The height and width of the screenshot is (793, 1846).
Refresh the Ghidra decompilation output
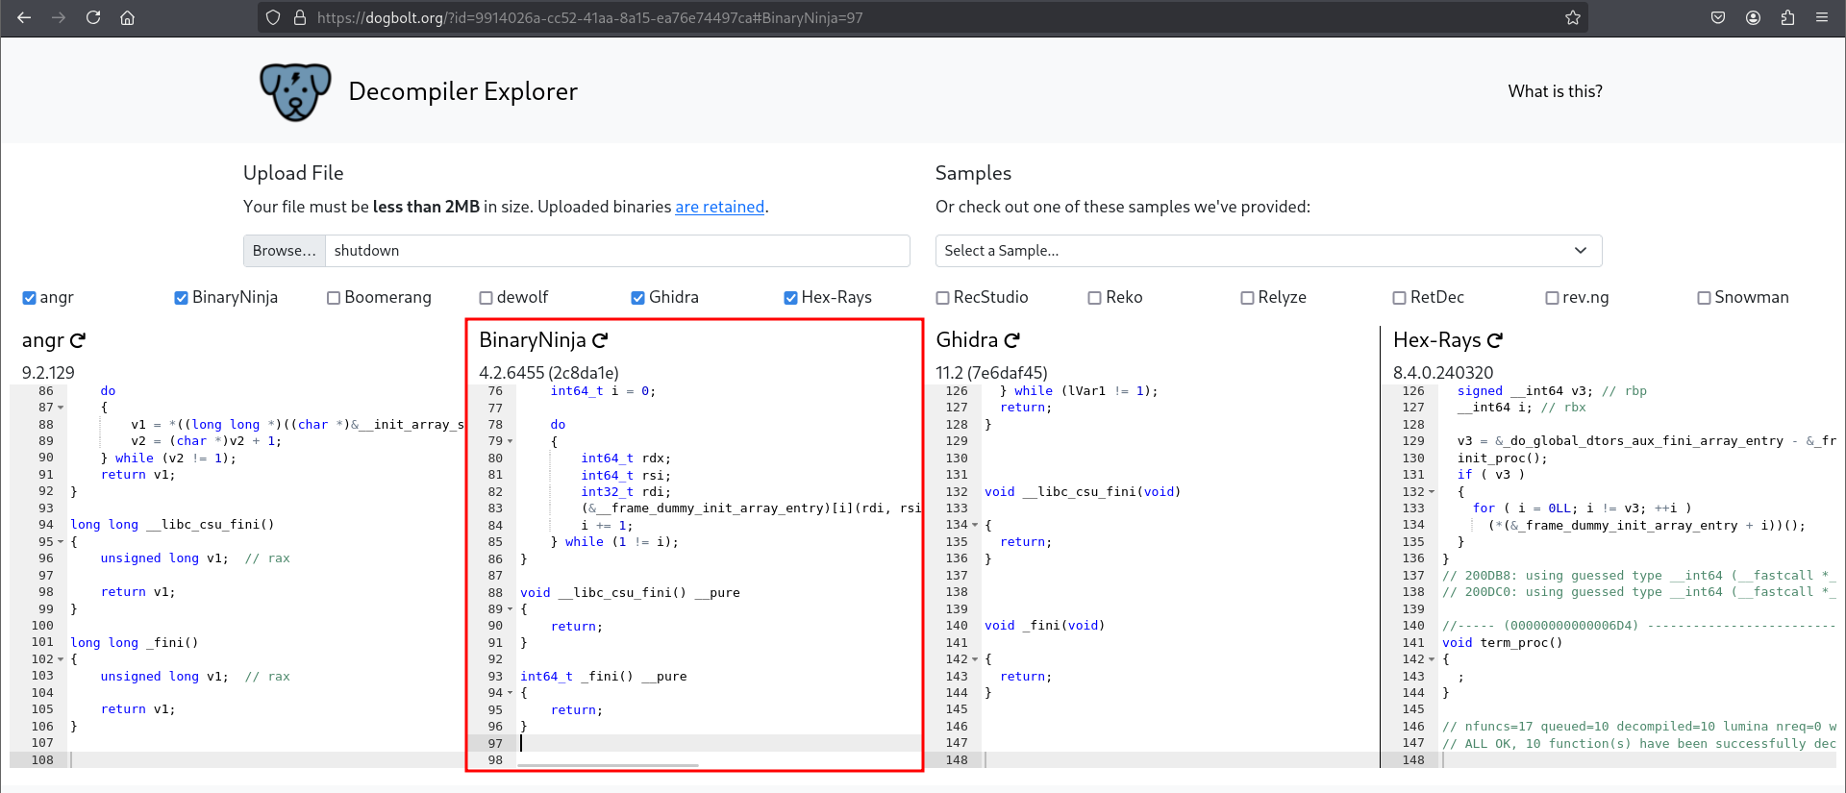coord(1011,340)
